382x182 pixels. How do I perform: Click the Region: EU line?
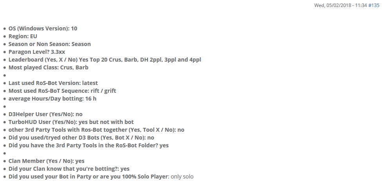pyautogui.click(x=23, y=36)
